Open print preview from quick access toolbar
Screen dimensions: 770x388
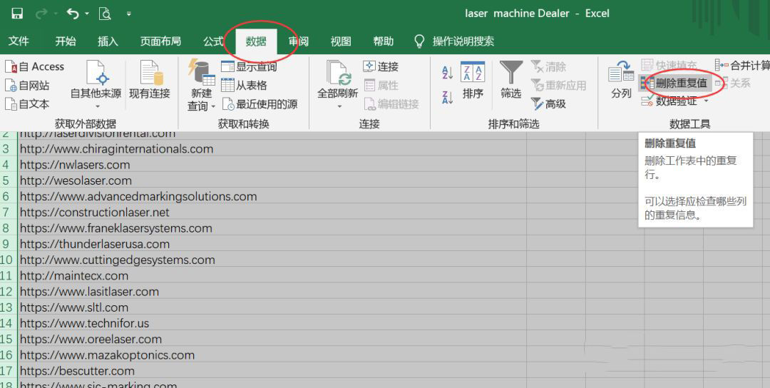click(105, 14)
